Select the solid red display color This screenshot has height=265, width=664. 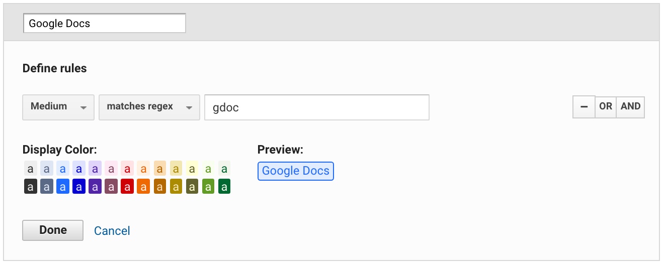(127, 187)
